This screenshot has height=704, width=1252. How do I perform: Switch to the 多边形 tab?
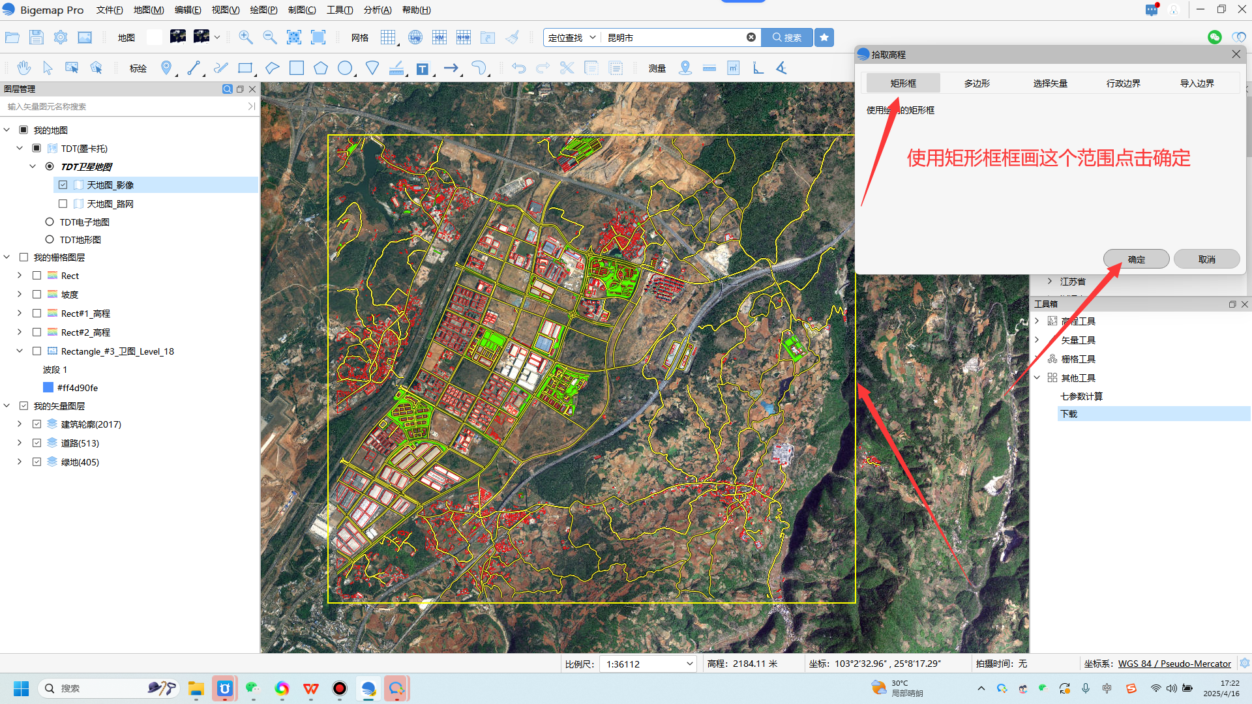click(976, 83)
